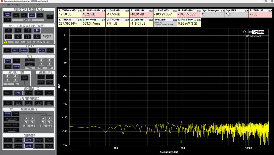Screen dimensions: 274x155
Task: Enable A weighting
Action: 41,77
